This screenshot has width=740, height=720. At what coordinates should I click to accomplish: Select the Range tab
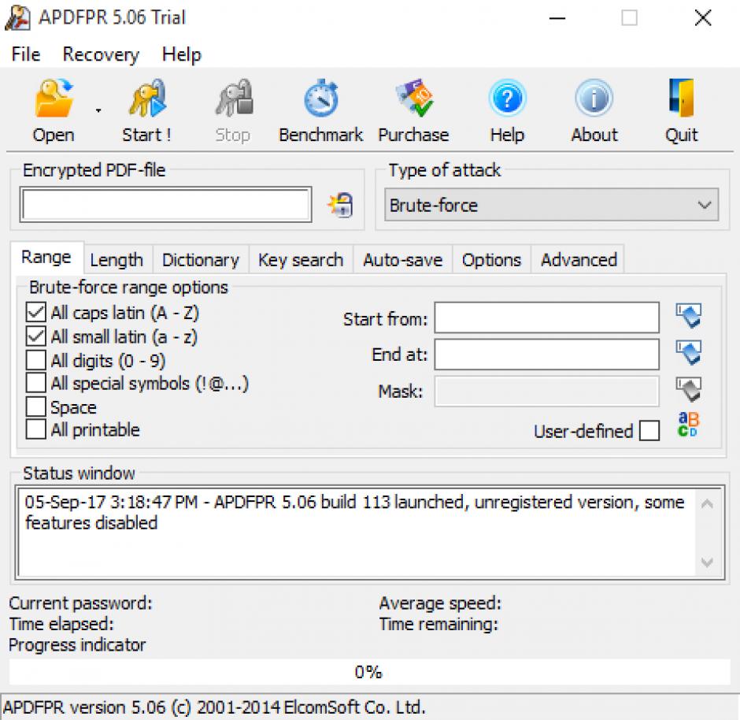[x=46, y=258]
